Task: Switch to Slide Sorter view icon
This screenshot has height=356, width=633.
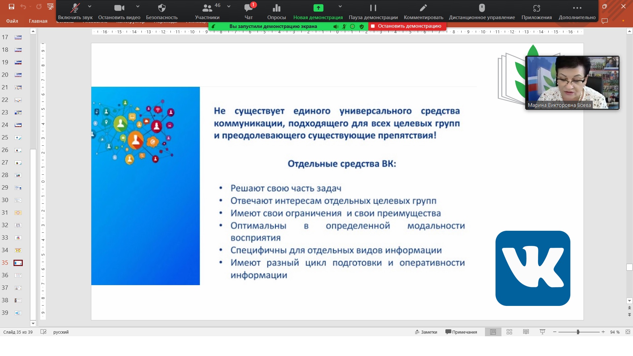Action: coord(509,332)
